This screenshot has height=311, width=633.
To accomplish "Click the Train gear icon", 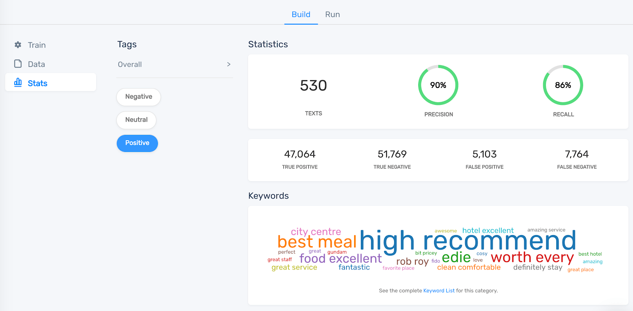I will (x=18, y=45).
